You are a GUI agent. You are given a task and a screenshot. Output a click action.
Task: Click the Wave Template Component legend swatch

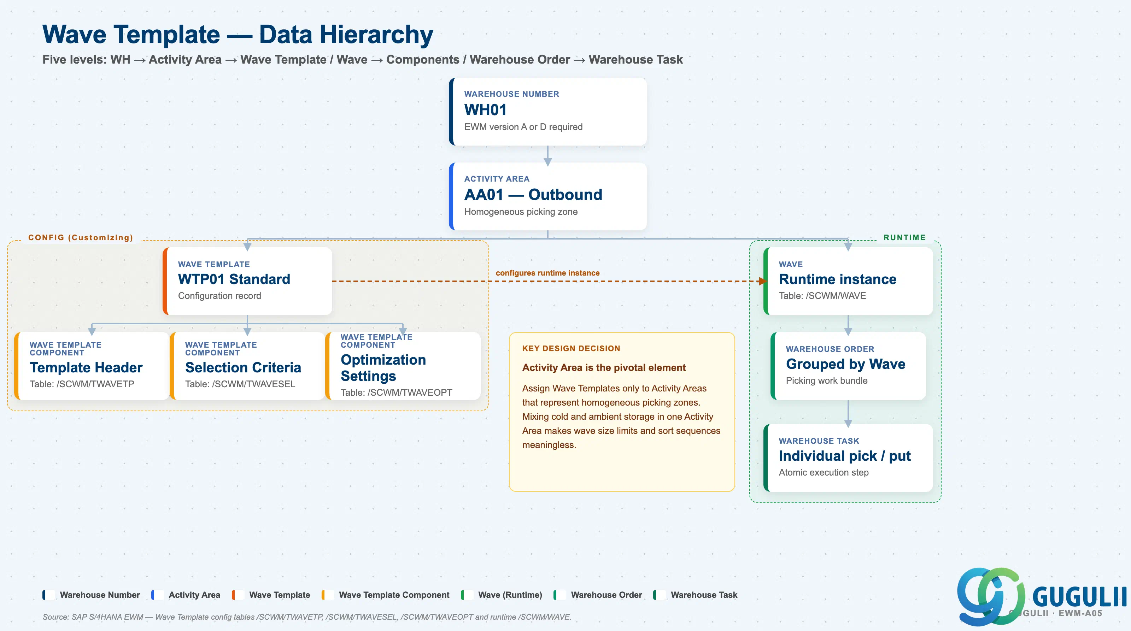tap(328, 595)
